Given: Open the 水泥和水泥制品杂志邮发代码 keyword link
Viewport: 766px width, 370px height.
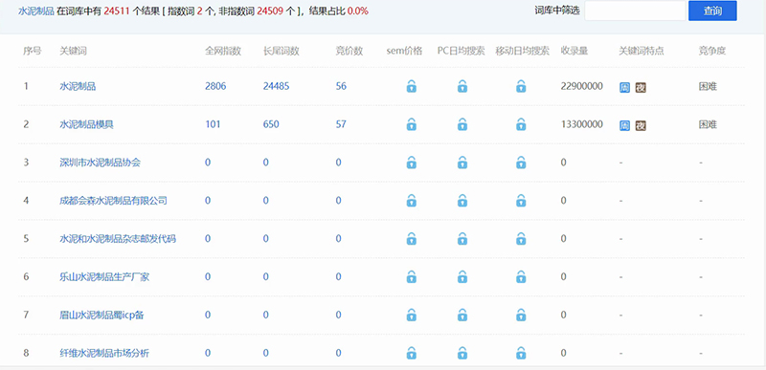Looking at the screenshot, I should (x=118, y=238).
